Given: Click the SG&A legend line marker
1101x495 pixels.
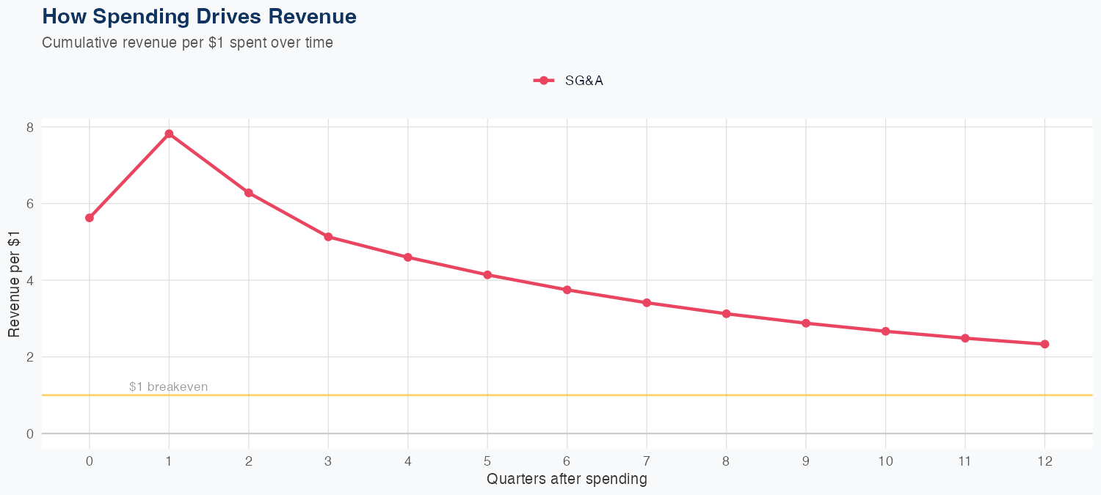Looking at the screenshot, I should 543,81.
